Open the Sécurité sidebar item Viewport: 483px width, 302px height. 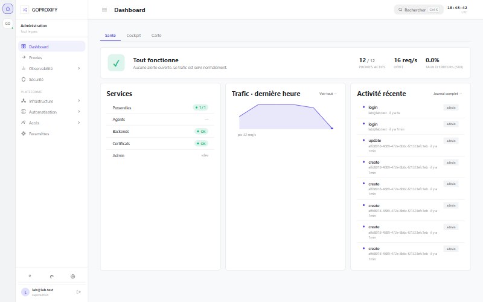point(52,80)
